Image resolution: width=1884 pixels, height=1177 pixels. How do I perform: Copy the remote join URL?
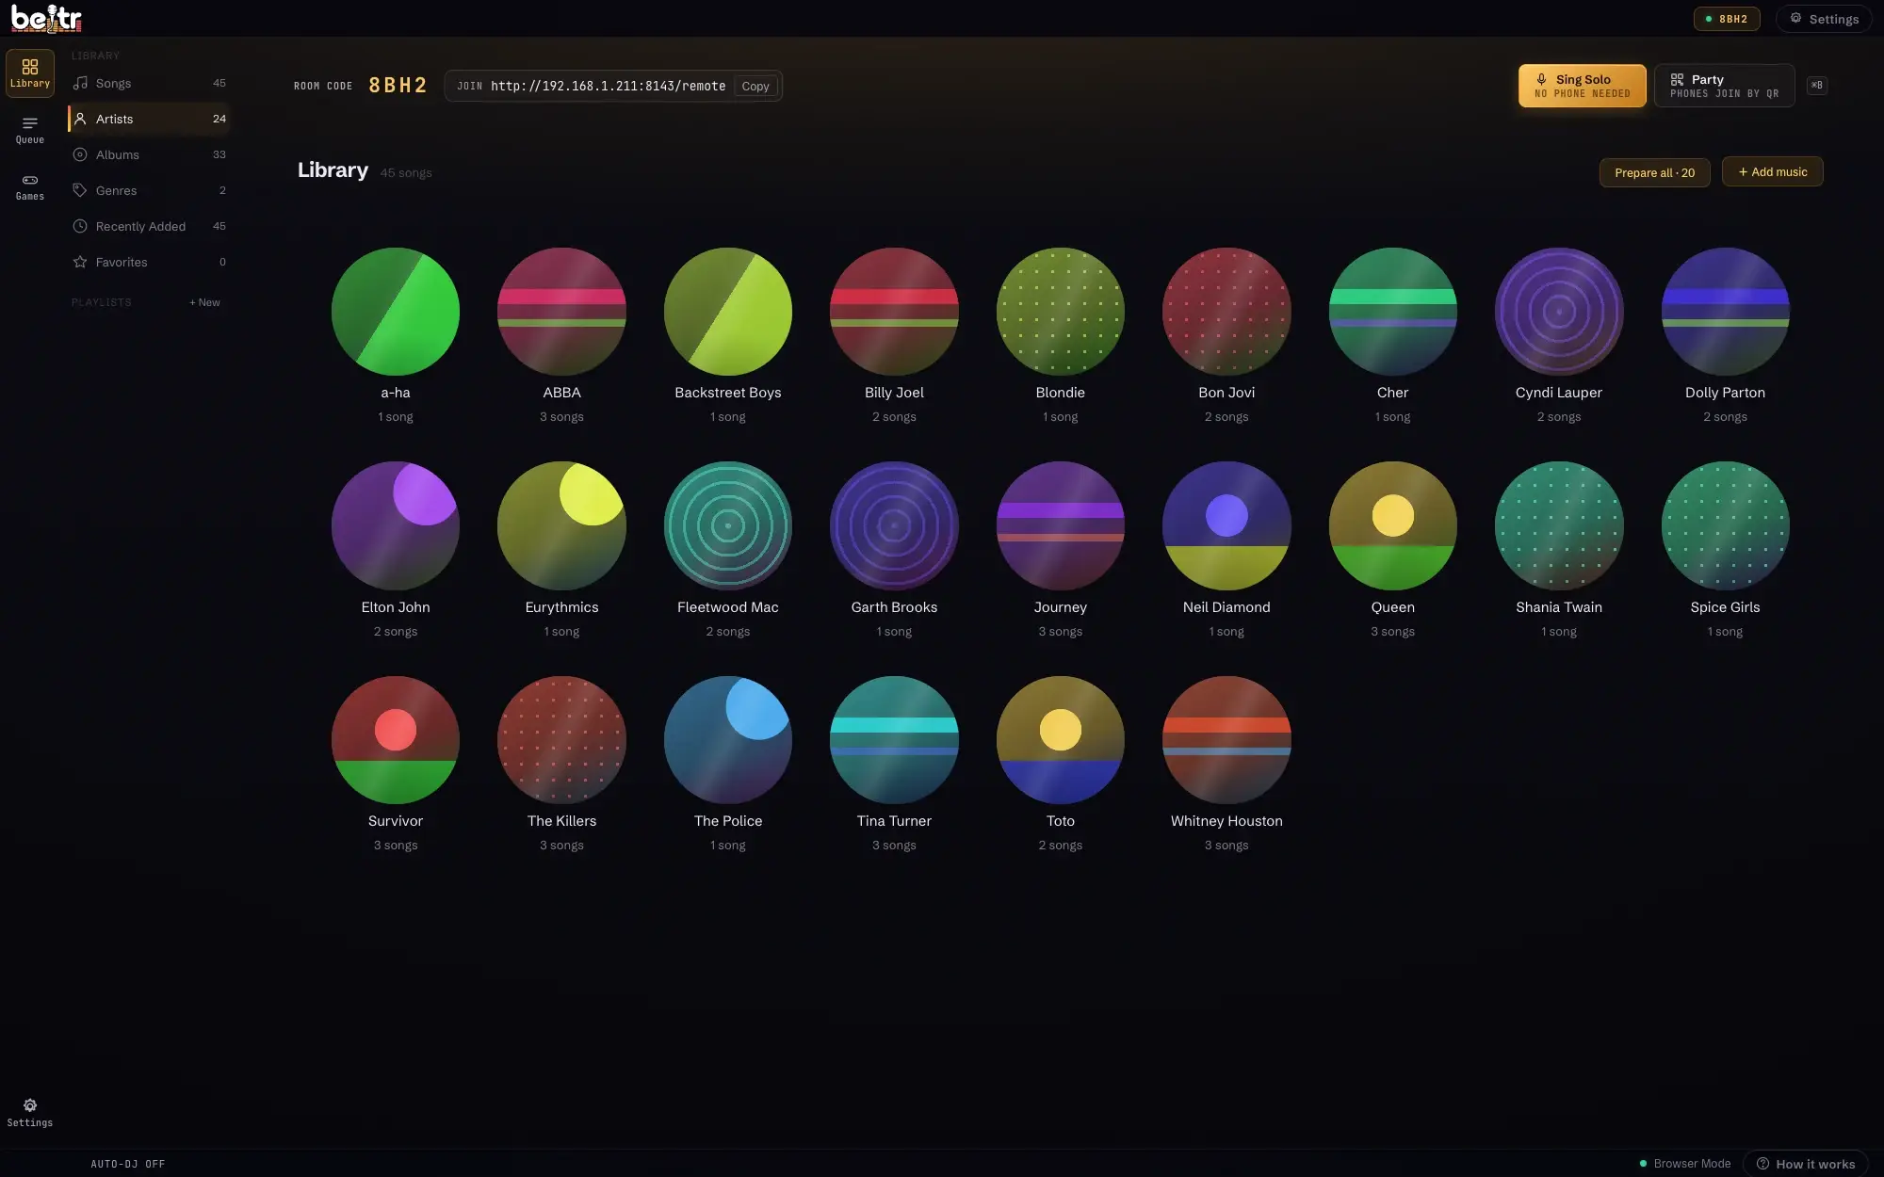click(755, 86)
